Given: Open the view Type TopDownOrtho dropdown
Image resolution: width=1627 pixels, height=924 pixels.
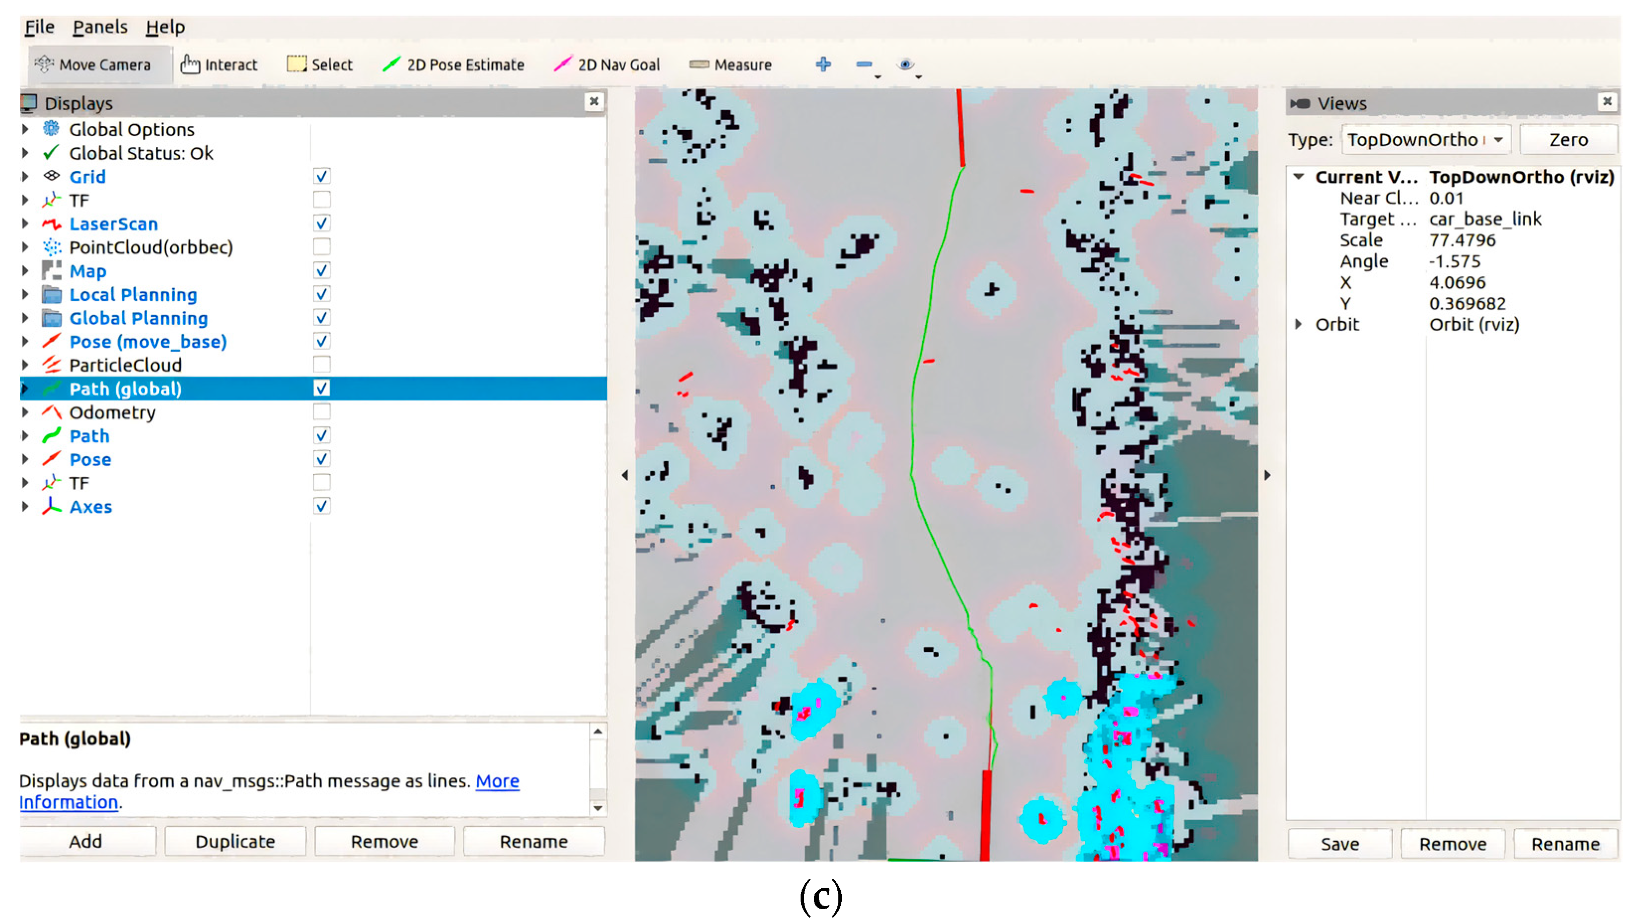Looking at the screenshot, I should coord(1425,140).
